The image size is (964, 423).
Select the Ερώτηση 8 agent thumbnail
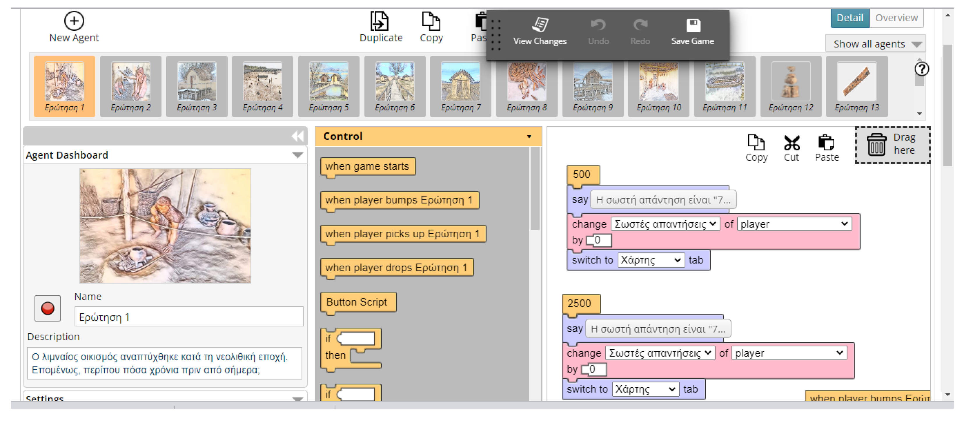[526, 86]
